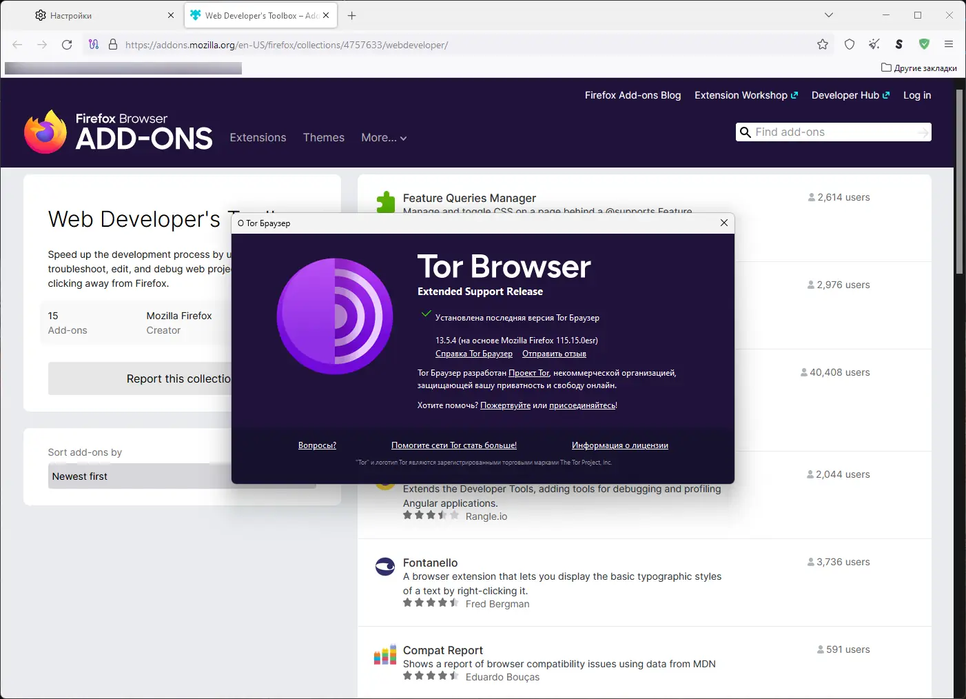Viewport: 966px width, 699px height.
Task: Open the Sort add-ons by dropdown
Action: pos(182,476)
